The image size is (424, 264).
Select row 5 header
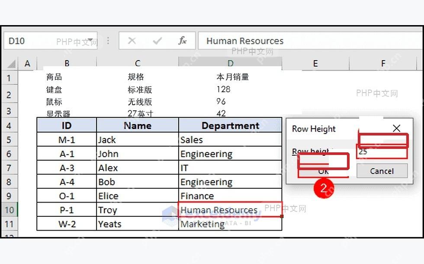coord(9,139)
